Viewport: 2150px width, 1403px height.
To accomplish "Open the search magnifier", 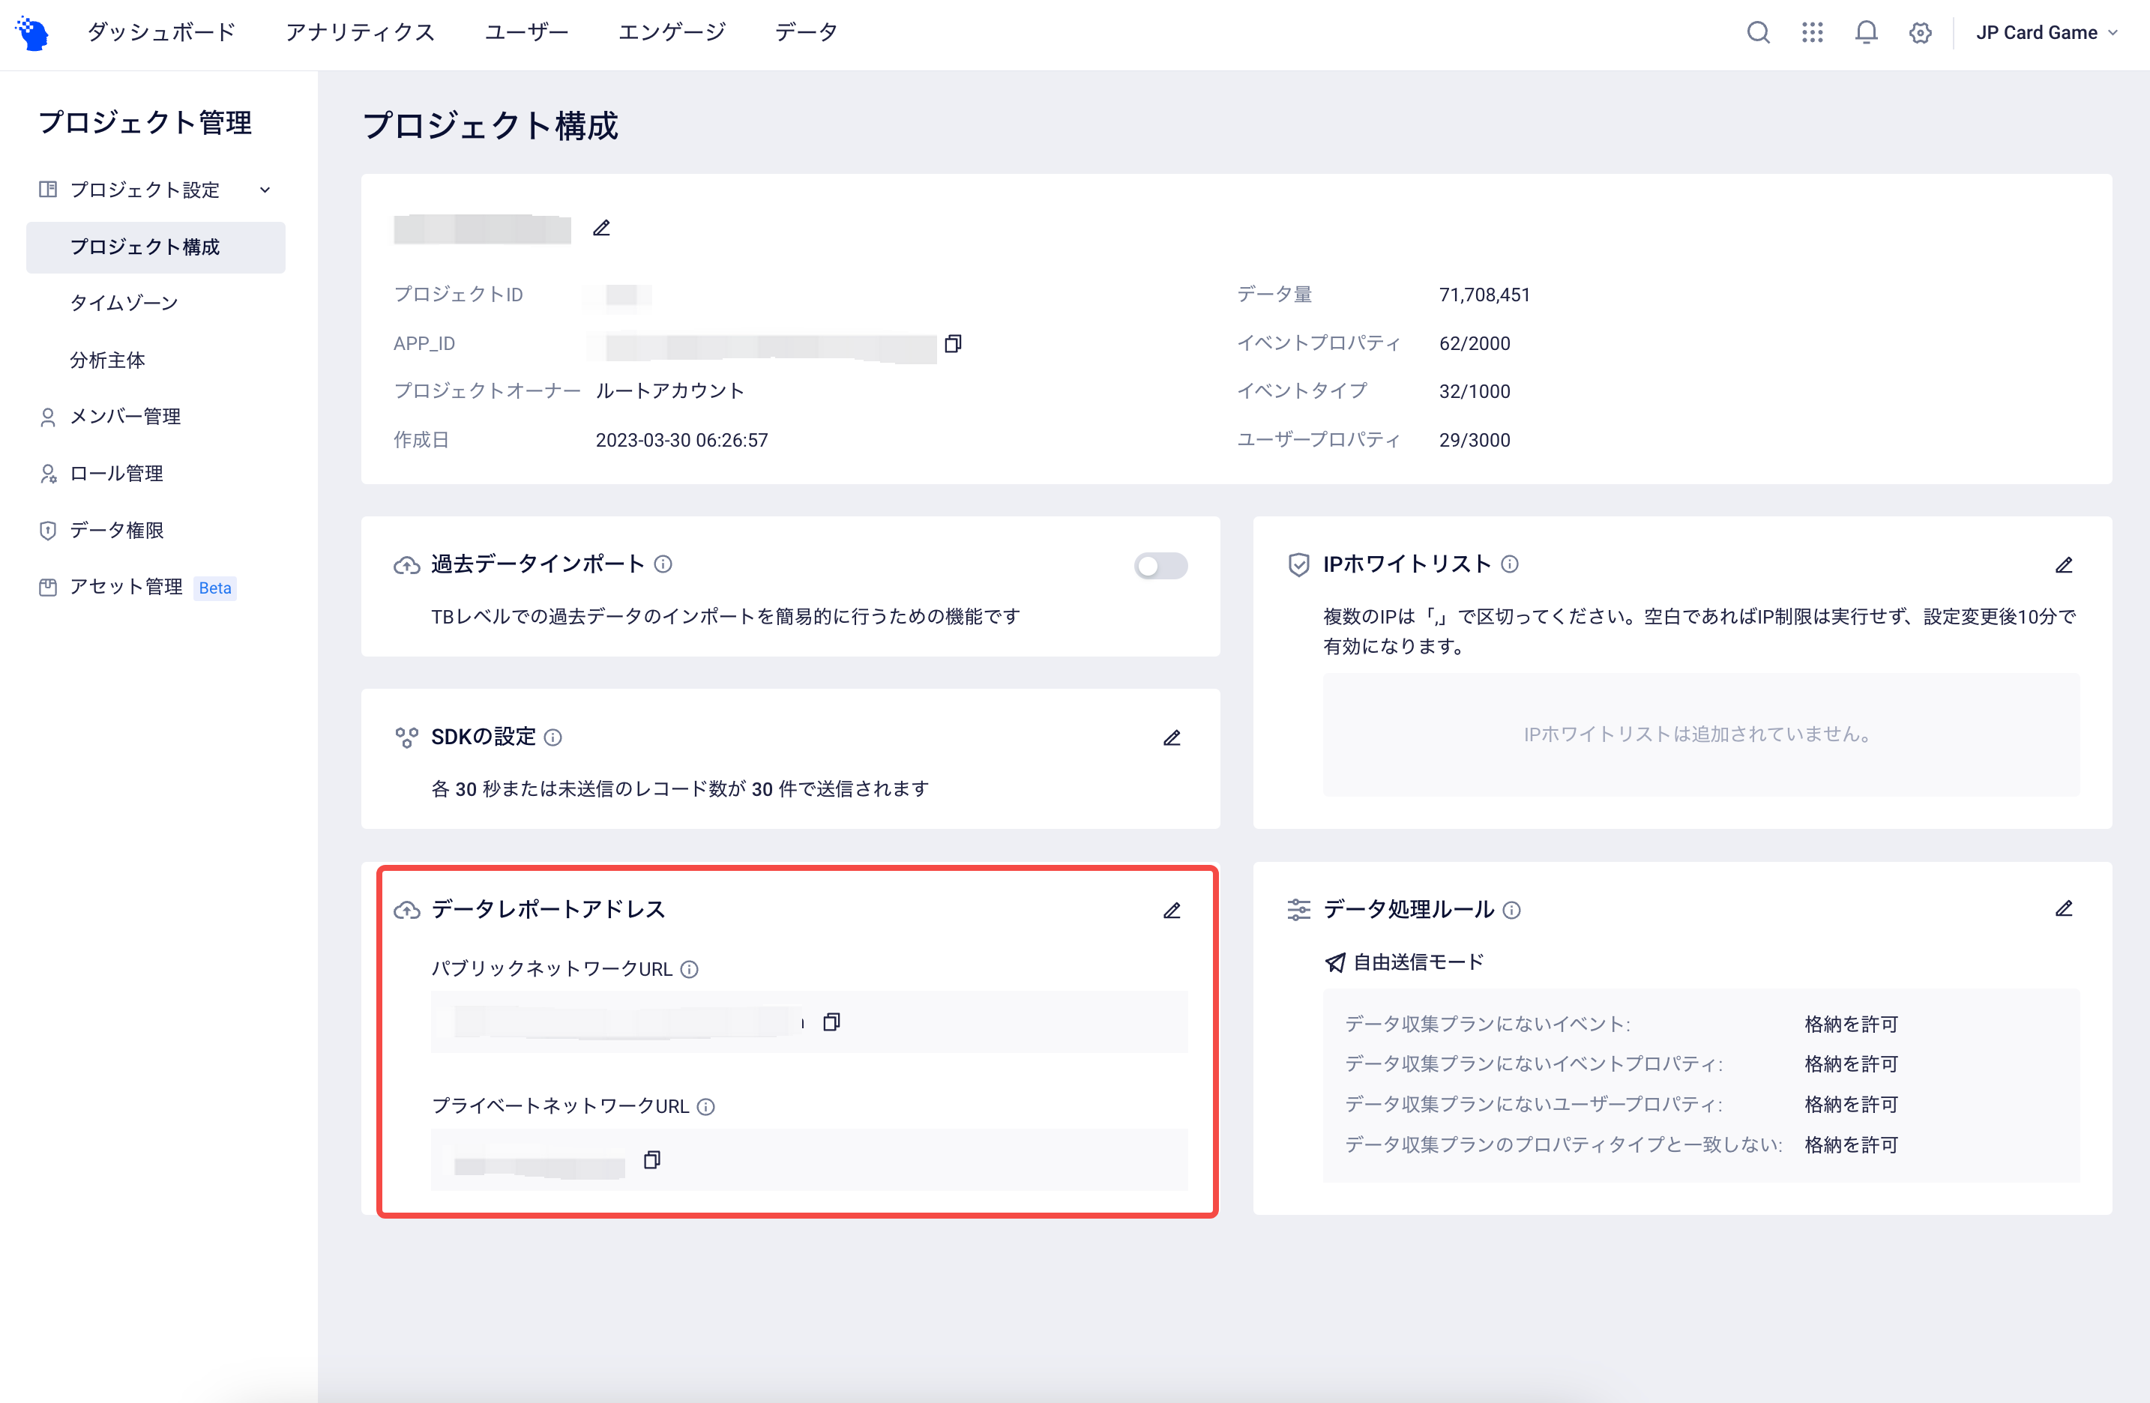I will point(1758,32).
